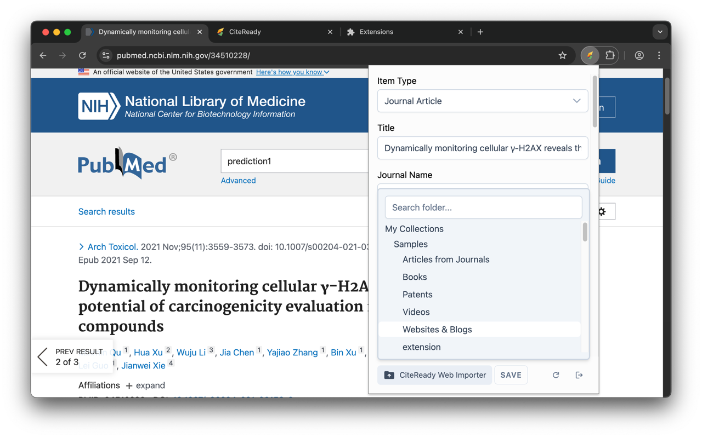Click the browser forward arrow

pyautogui.click(x=63, y=55)
